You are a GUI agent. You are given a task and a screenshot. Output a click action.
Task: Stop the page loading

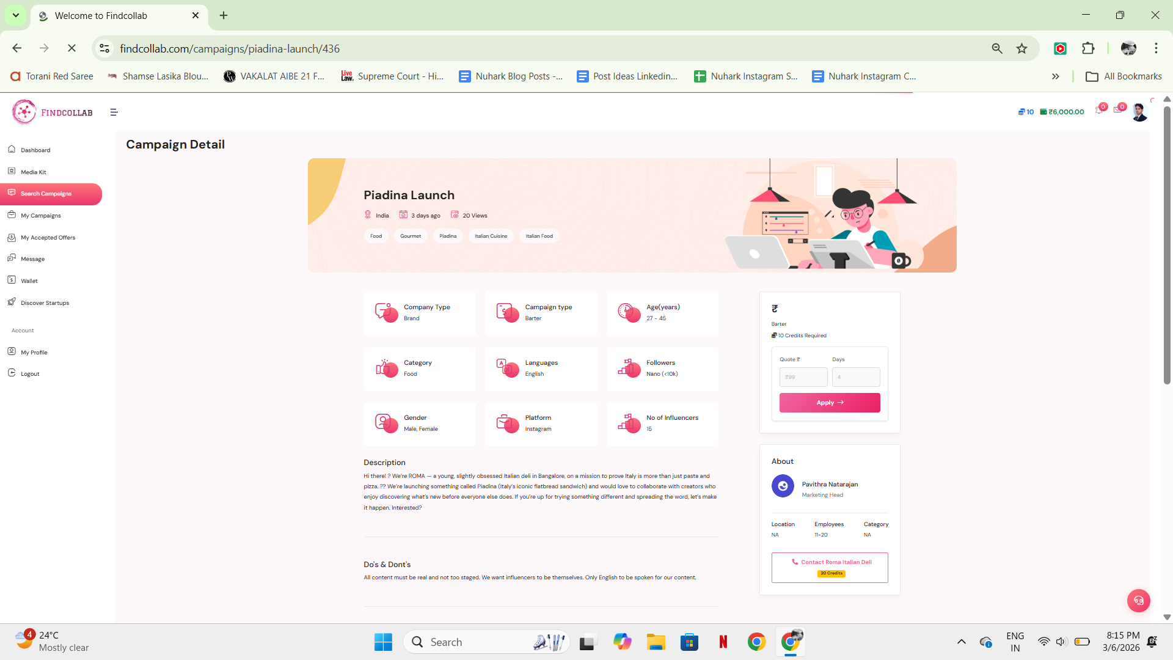71,48
